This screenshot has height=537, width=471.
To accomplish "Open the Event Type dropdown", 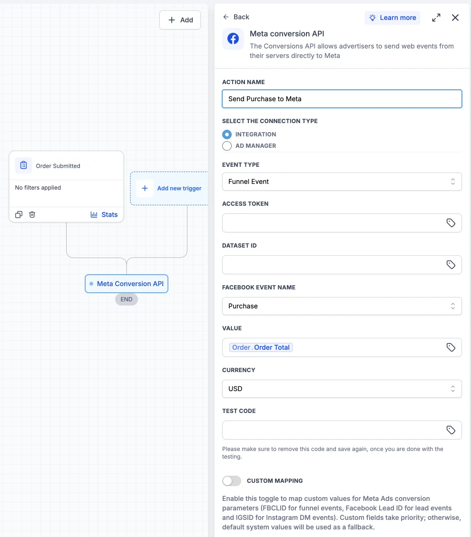I will (342, 182).
